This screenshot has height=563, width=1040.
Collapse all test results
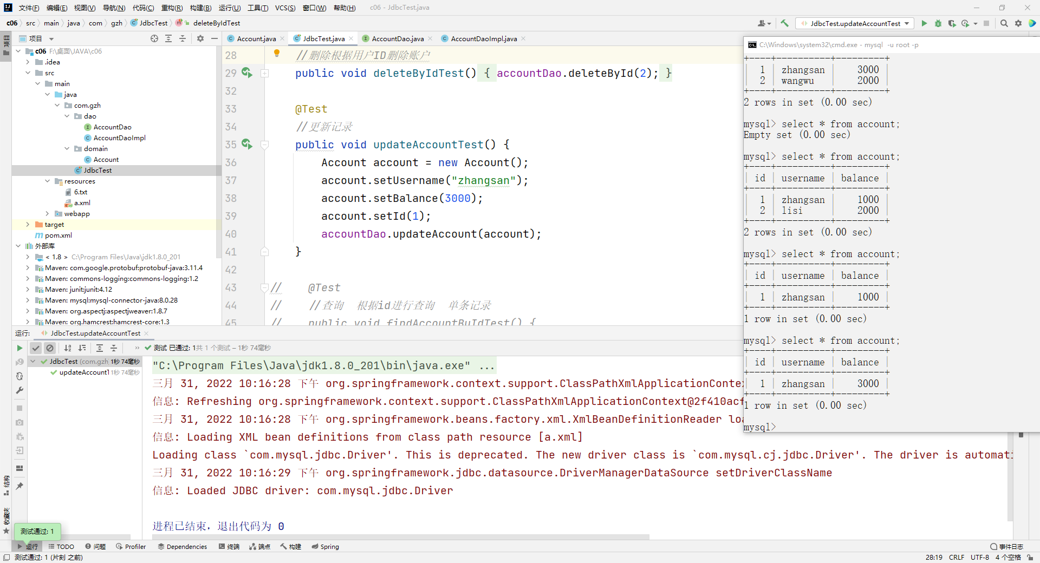pyautogui.click(x=114, y=348)
